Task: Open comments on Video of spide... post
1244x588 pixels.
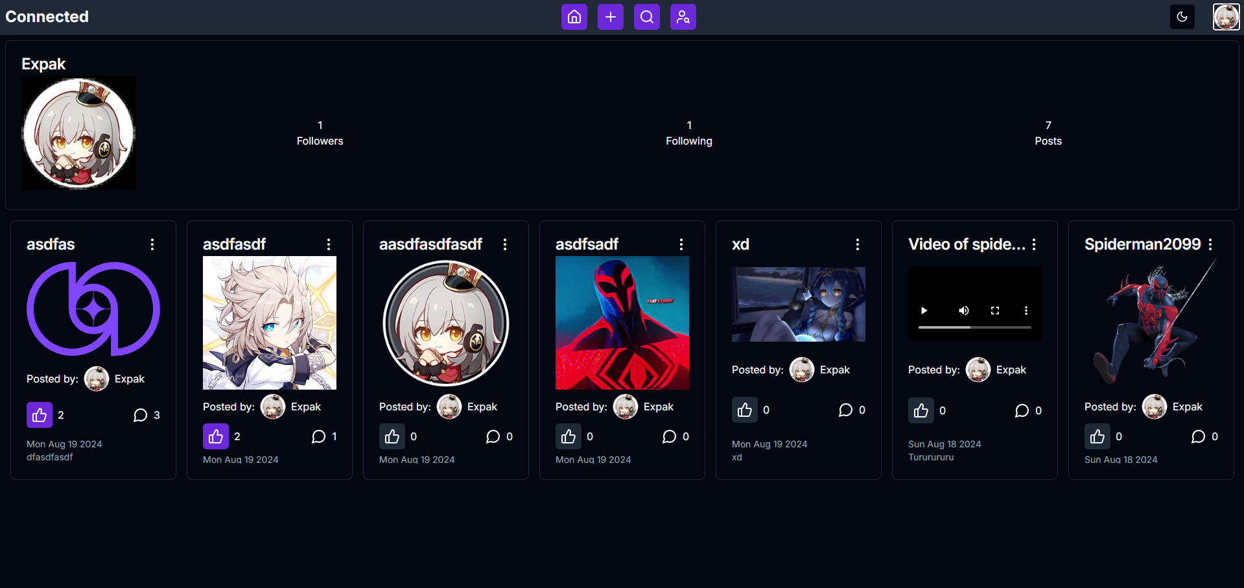Action: [x=1022, y=410]
